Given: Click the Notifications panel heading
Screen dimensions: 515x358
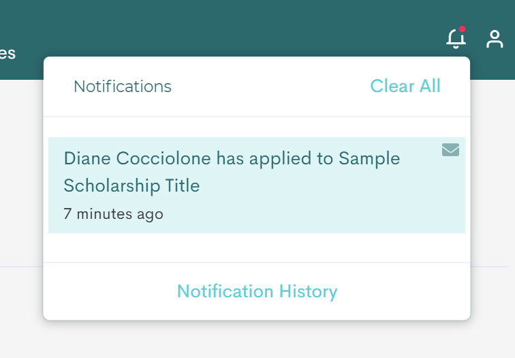Looking at the screenshot, I should tap(123, 87).
